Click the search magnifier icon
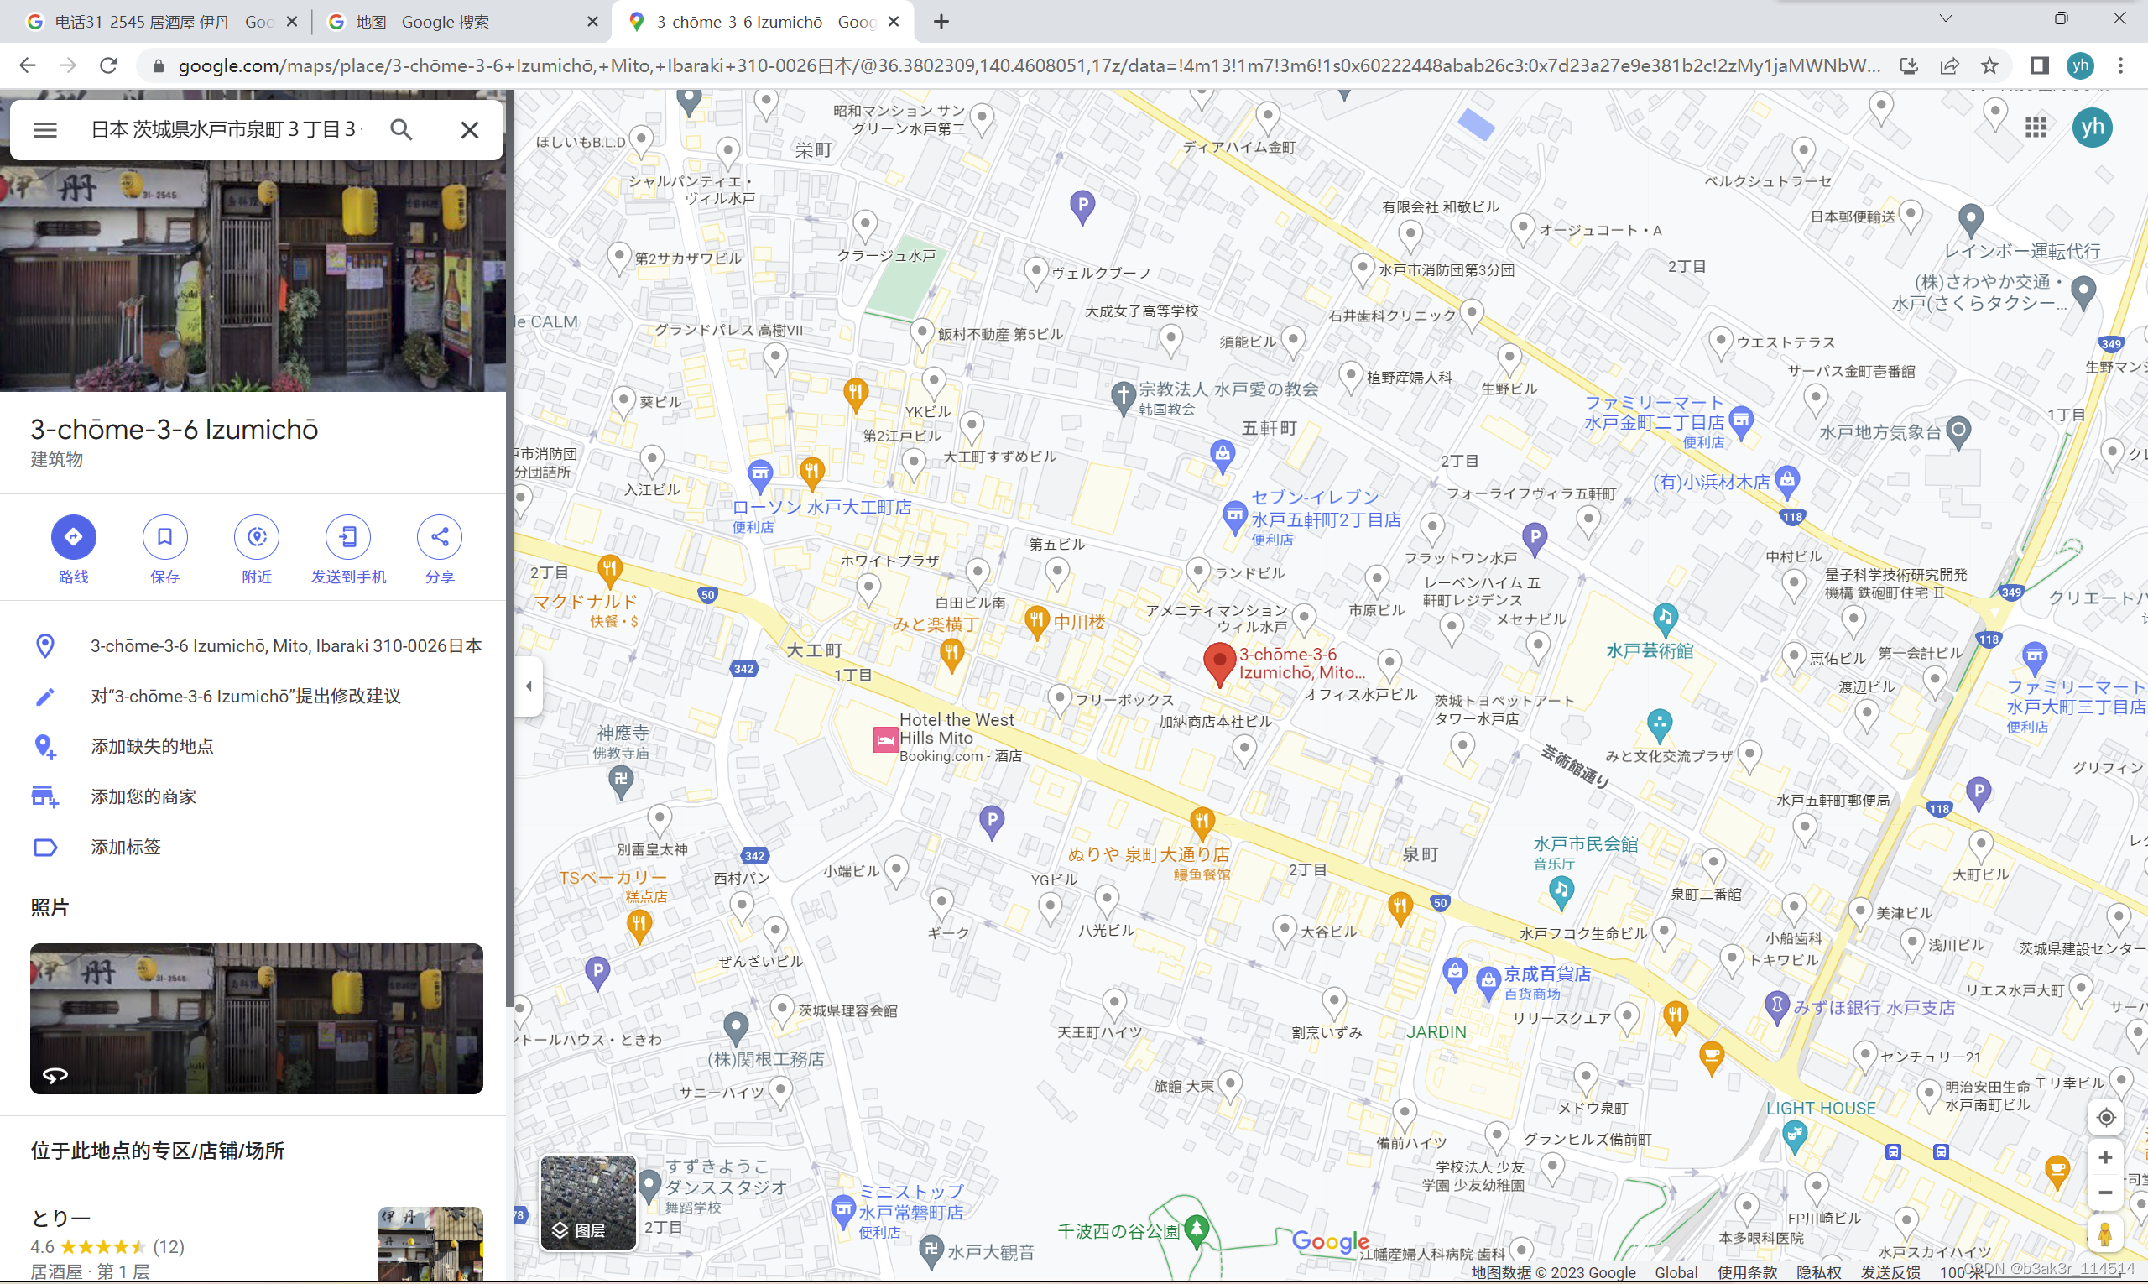Screen dimensions: 2148x1284 tap(400, 130)
